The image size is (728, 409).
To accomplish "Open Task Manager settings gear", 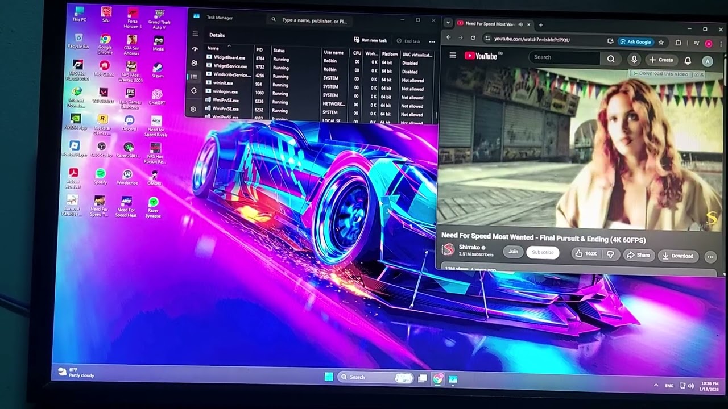I will pyautogui.click(x=193, y=109).
